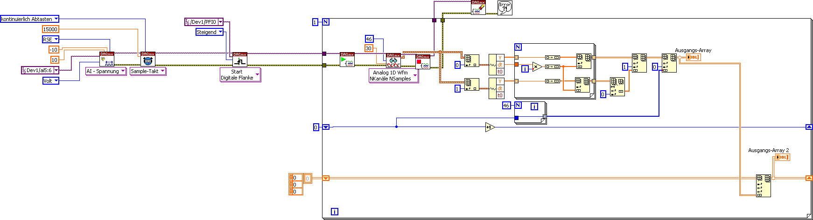This screenshot has height=220, width=813.
Task: Select the DAQmx Timing VI clock icon
Action: click(148, 60)
